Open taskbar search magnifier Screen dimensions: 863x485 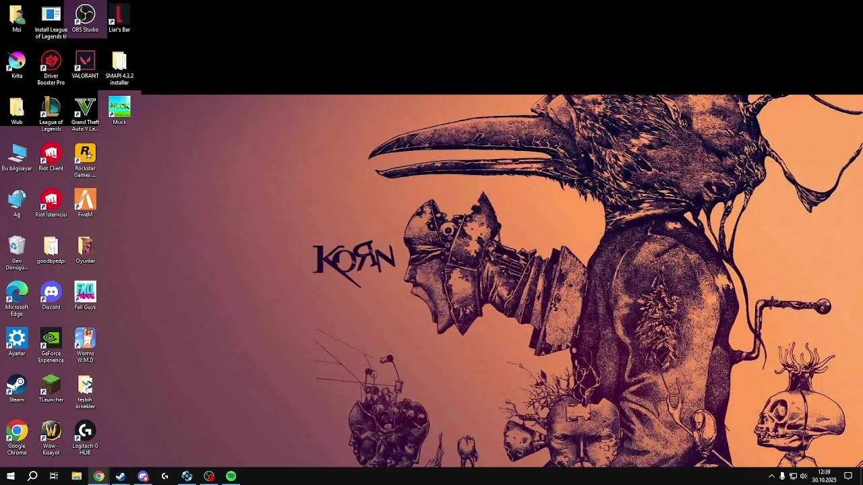pyautogui.click(x=32, y=476)
